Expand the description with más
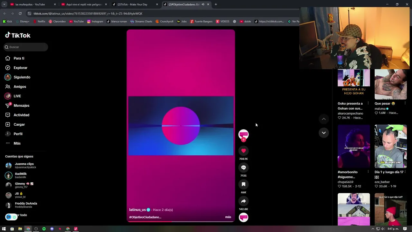412x232 pixels. (228, 217)
